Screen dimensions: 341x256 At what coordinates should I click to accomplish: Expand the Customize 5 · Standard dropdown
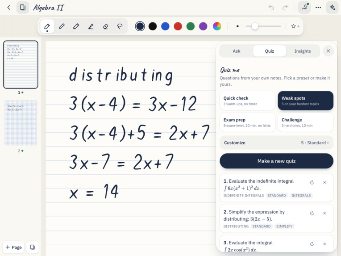pyautogui.click(x=276, y=143)
